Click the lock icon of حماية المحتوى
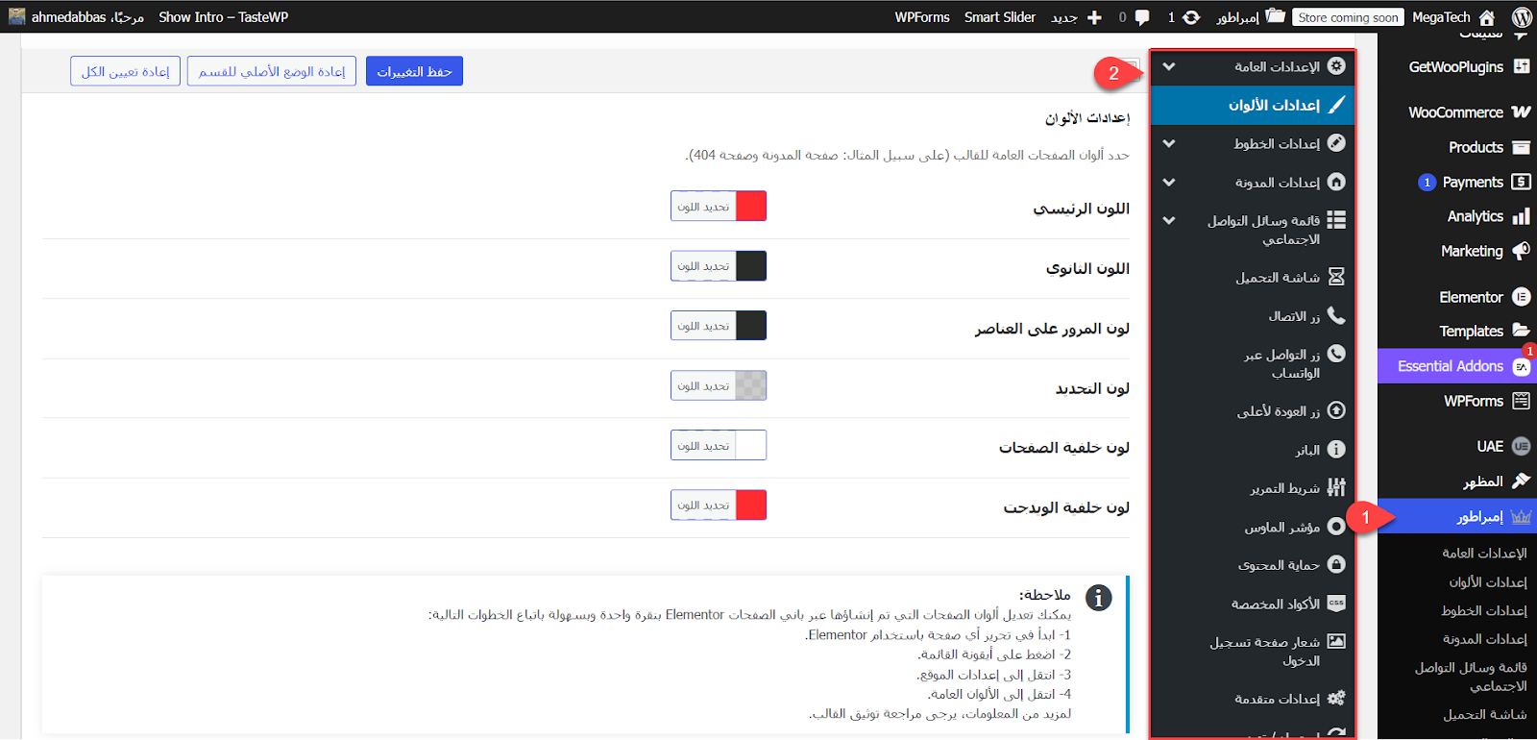1537x740 pixels. tap(1336, 564)
